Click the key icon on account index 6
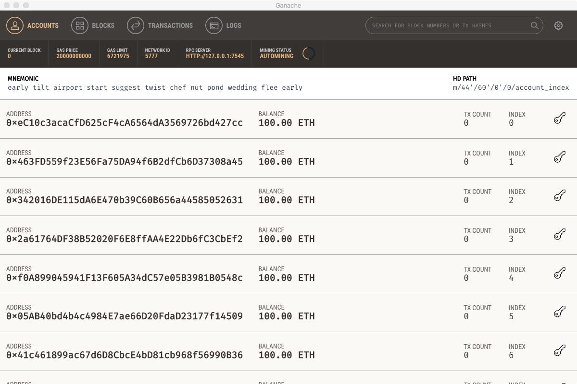577x384 pixels. point(559,351)
